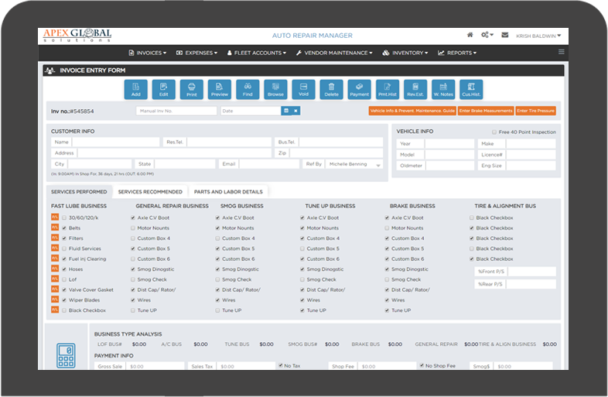Open the calendar date picker icon
The image size is (608, 397).
[285, 111]
